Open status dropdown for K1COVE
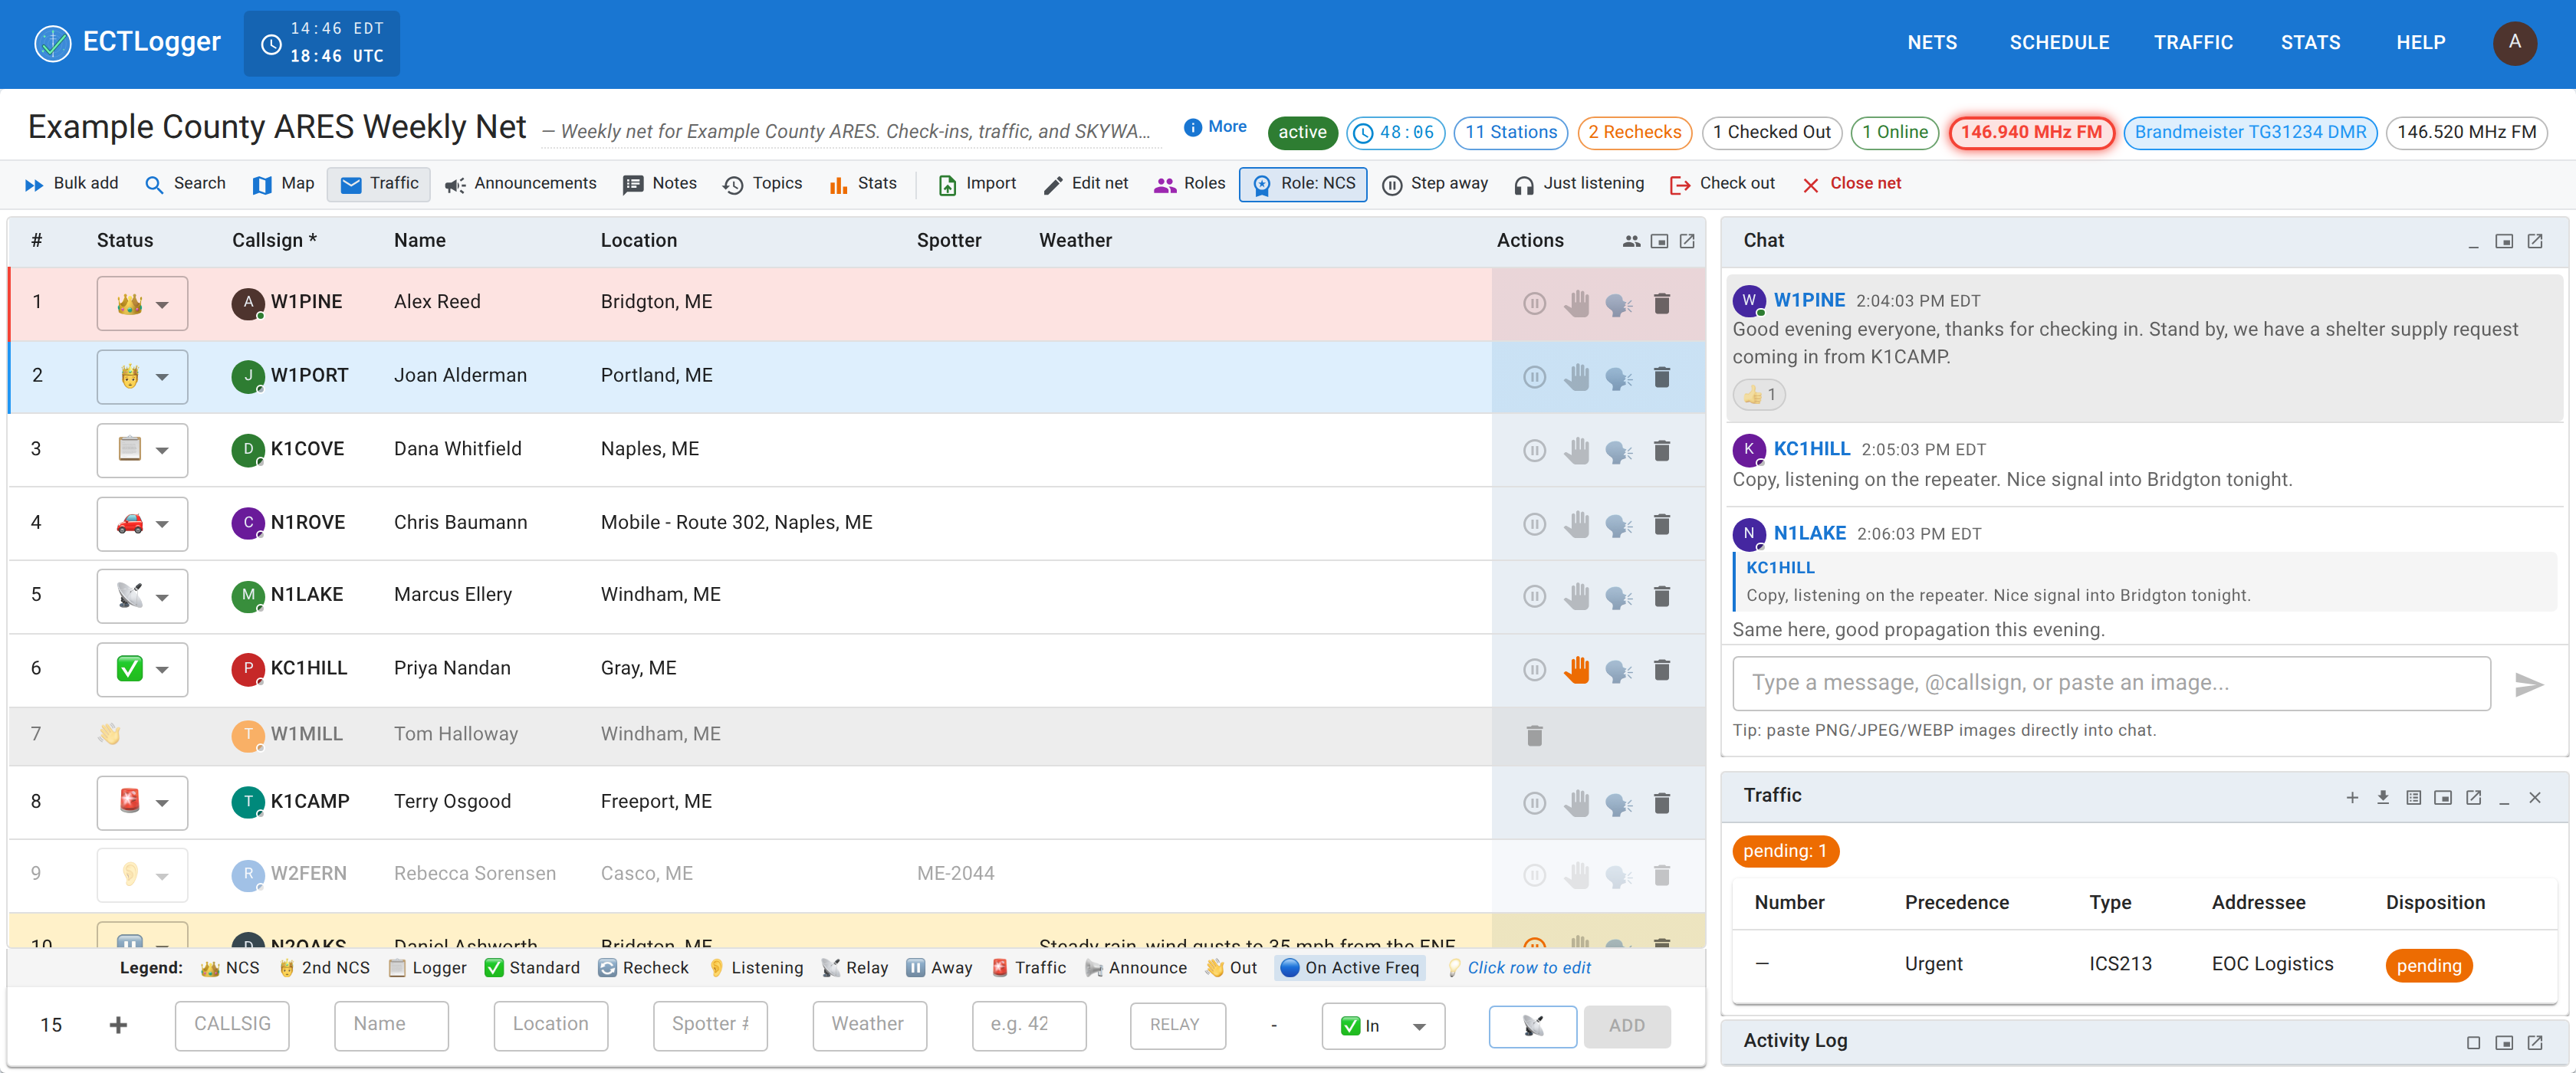 click(142, 450)
